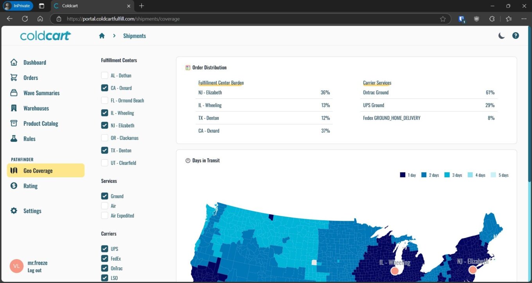Click the Rules flask icon
532x283 pixels.
pos(14,139)
